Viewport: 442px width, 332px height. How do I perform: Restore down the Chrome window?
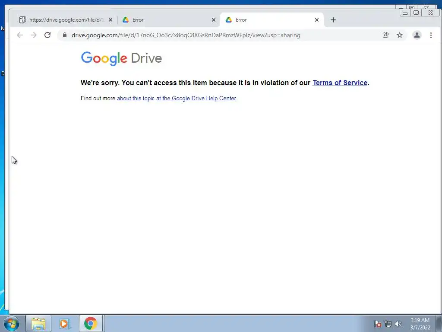416,13
